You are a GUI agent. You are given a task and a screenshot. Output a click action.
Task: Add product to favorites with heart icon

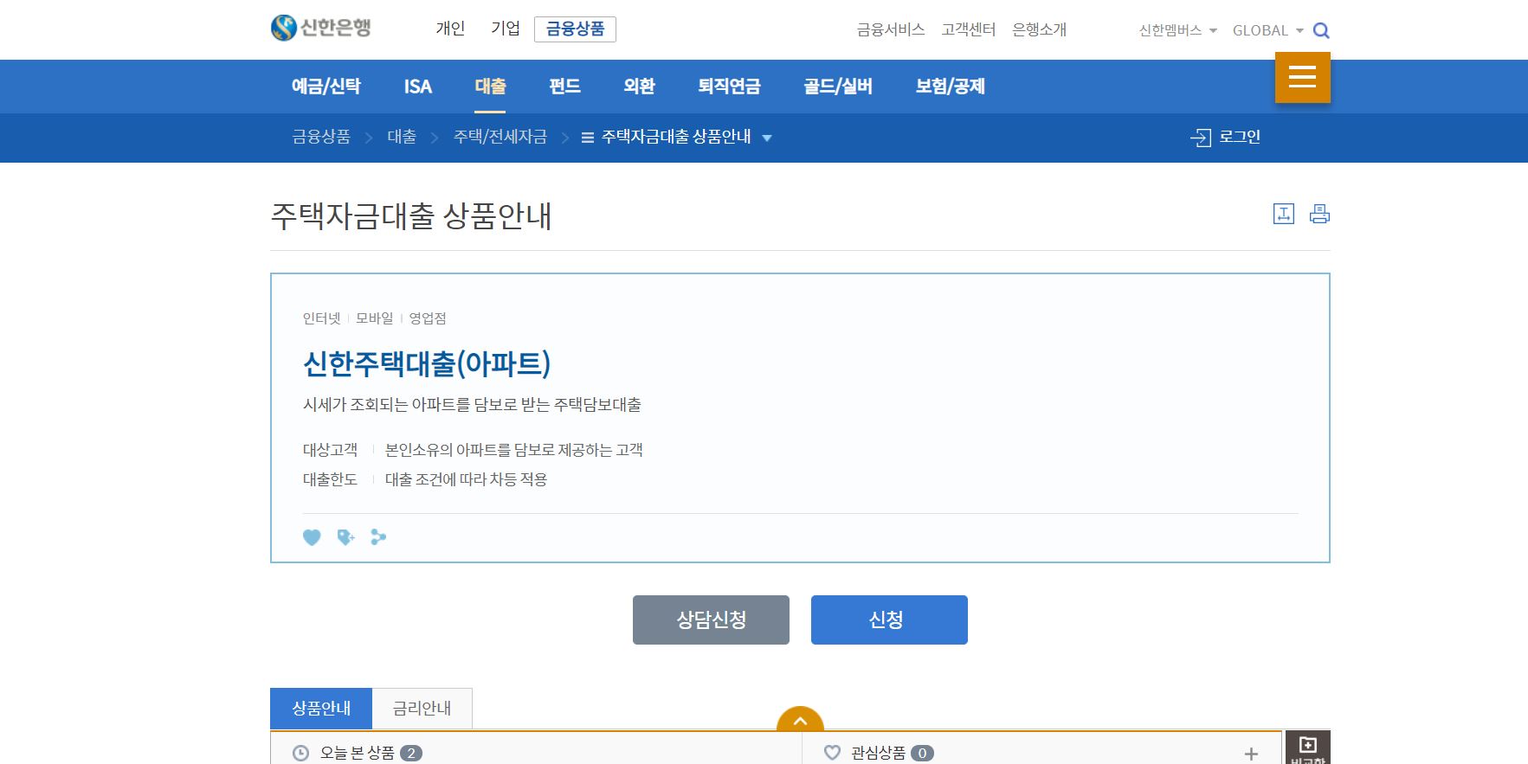point(312,537)
